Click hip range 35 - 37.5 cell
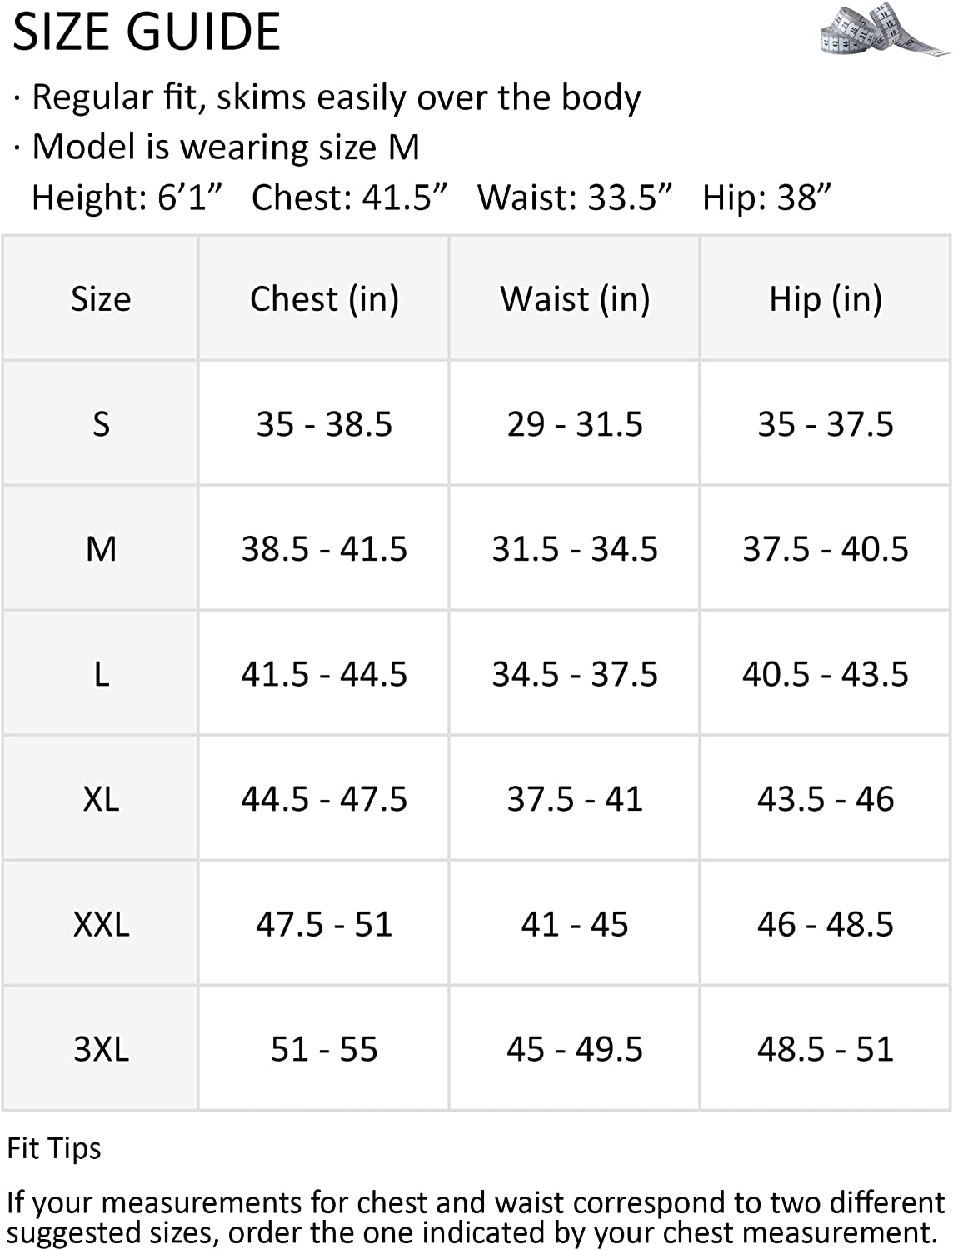The height and width of the screenshot is (1250, 953). pos(825,423)
